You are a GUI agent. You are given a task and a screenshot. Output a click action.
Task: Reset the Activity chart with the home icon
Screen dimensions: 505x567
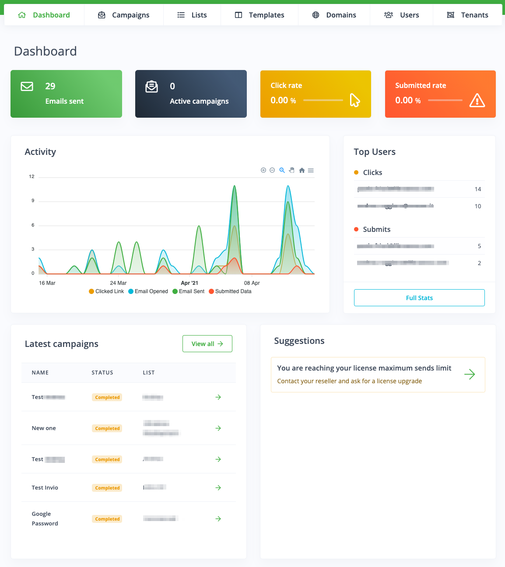[302, 170]
